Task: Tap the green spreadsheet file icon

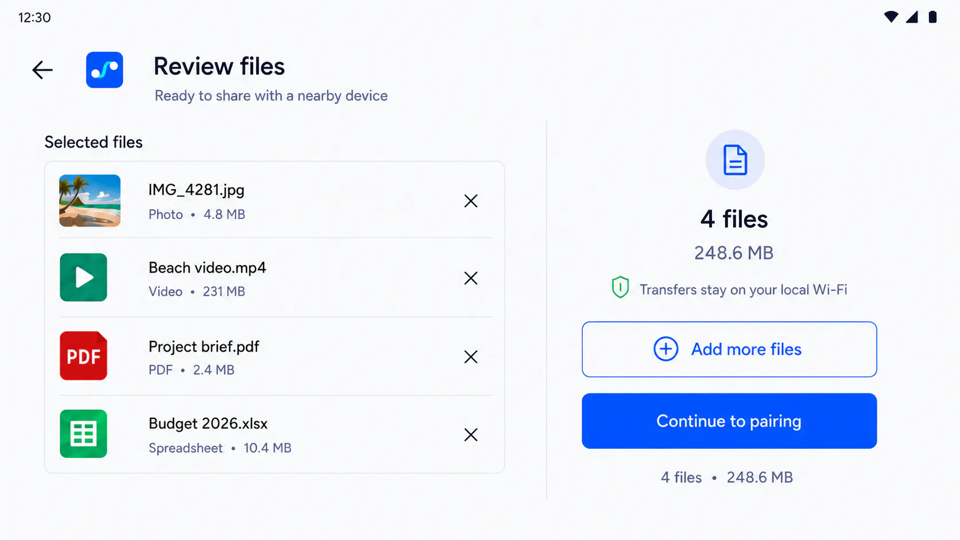Action: click(x=83, y=434)
